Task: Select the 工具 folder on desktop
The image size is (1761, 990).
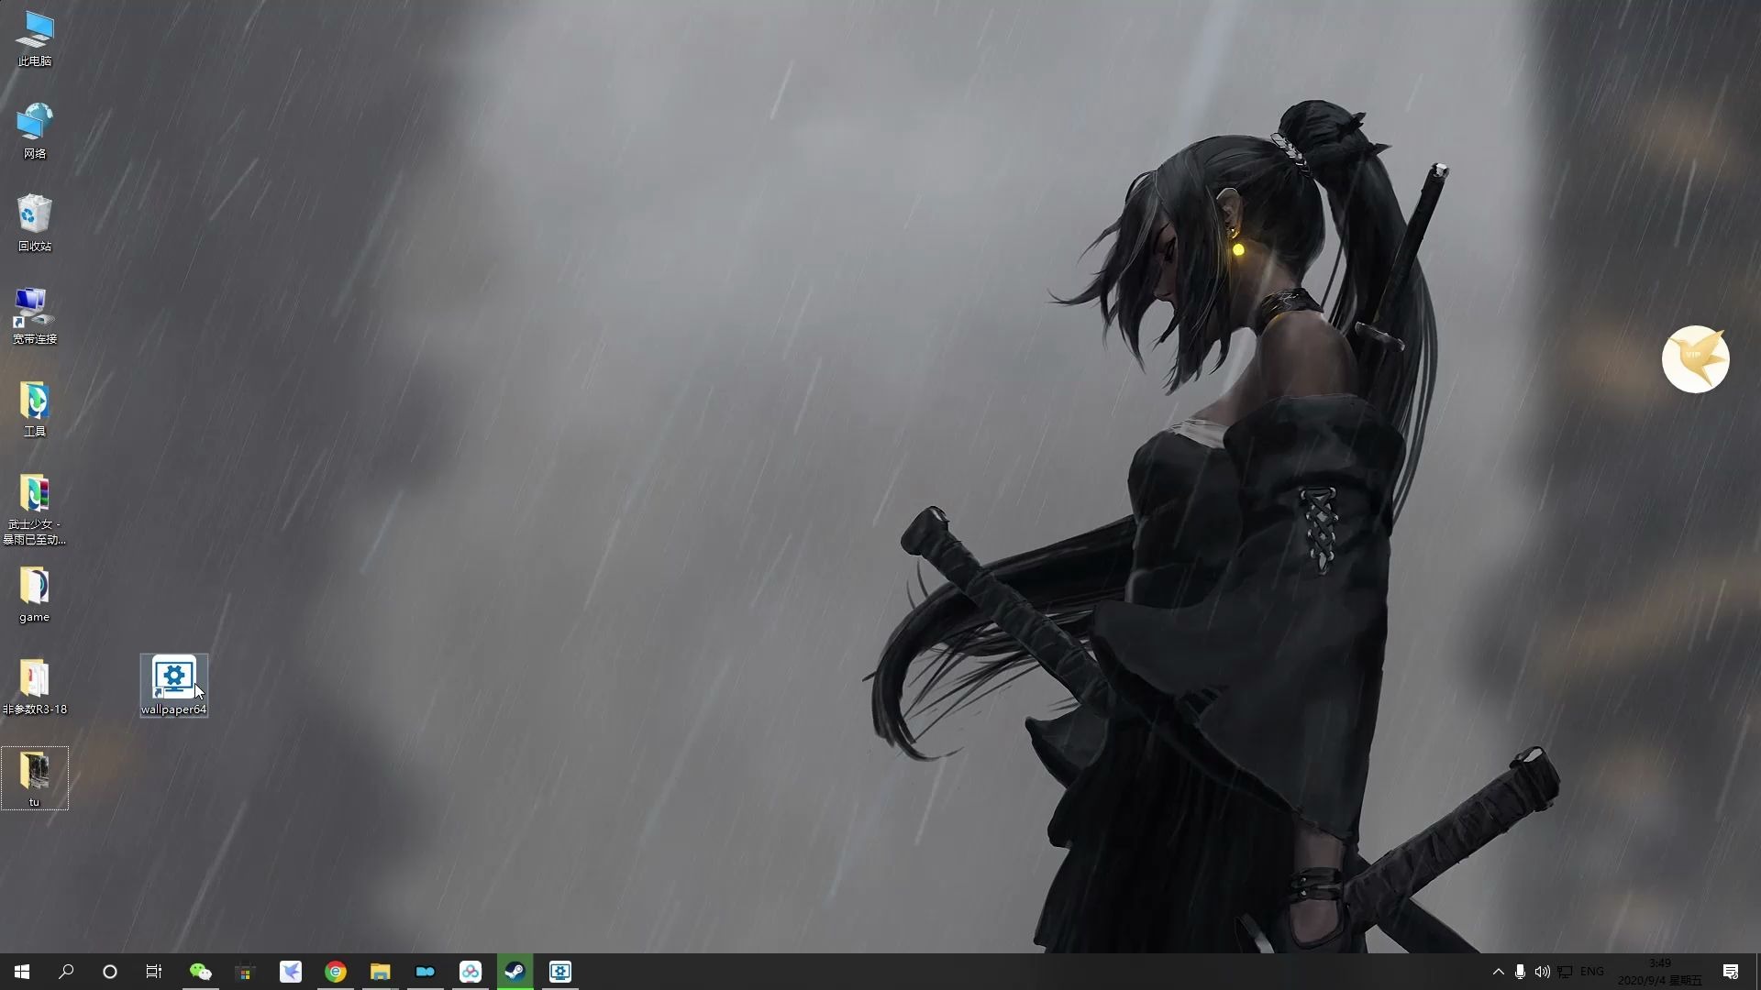Action: tap(35, 408)
